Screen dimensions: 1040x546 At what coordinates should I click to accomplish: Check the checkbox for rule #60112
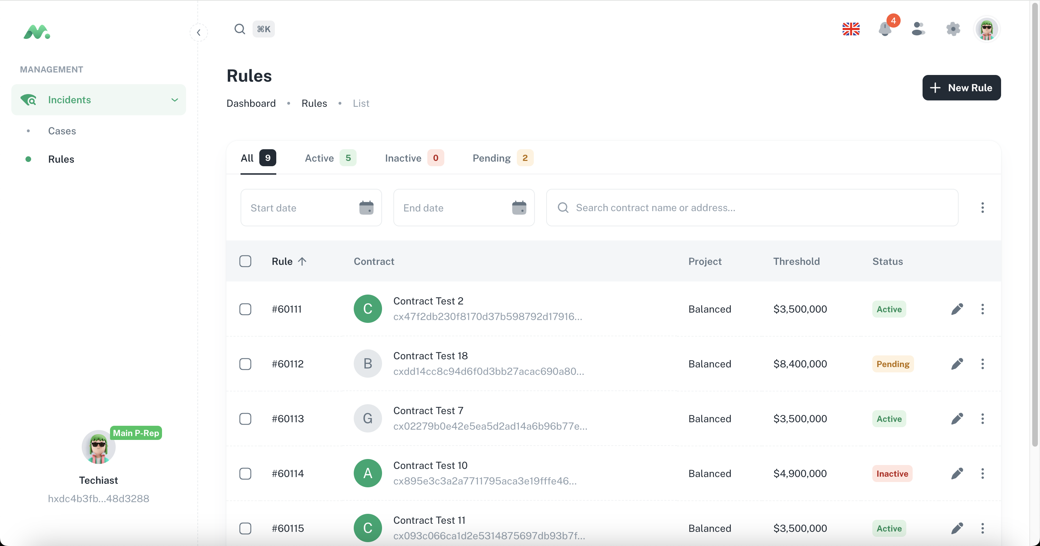coord(245,364)
